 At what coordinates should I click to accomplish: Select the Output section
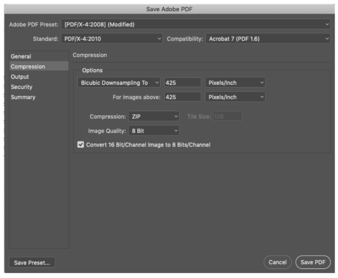click(x=39, y=76)
